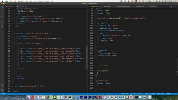Switch to the _variables.scss tab
178x100 pixels.
(139, 7)
